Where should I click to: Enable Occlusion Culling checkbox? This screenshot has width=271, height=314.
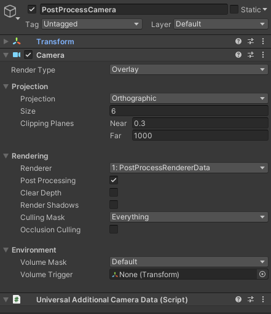tap(114, 229)
